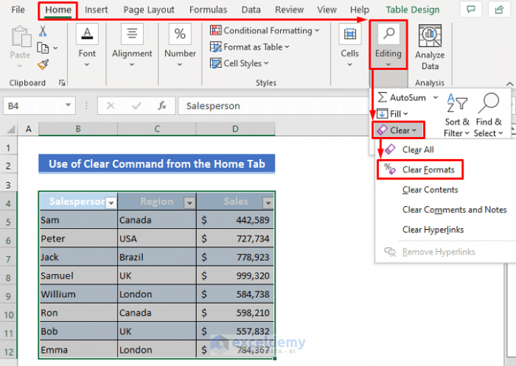Click the Insert Function fx icon
516x366 pixels.
click(x=162, y=106)
